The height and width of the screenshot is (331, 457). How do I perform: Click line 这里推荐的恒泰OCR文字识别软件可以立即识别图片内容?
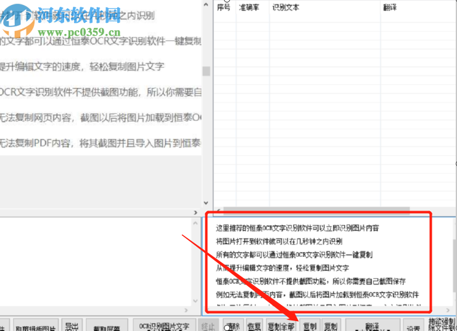297,228
